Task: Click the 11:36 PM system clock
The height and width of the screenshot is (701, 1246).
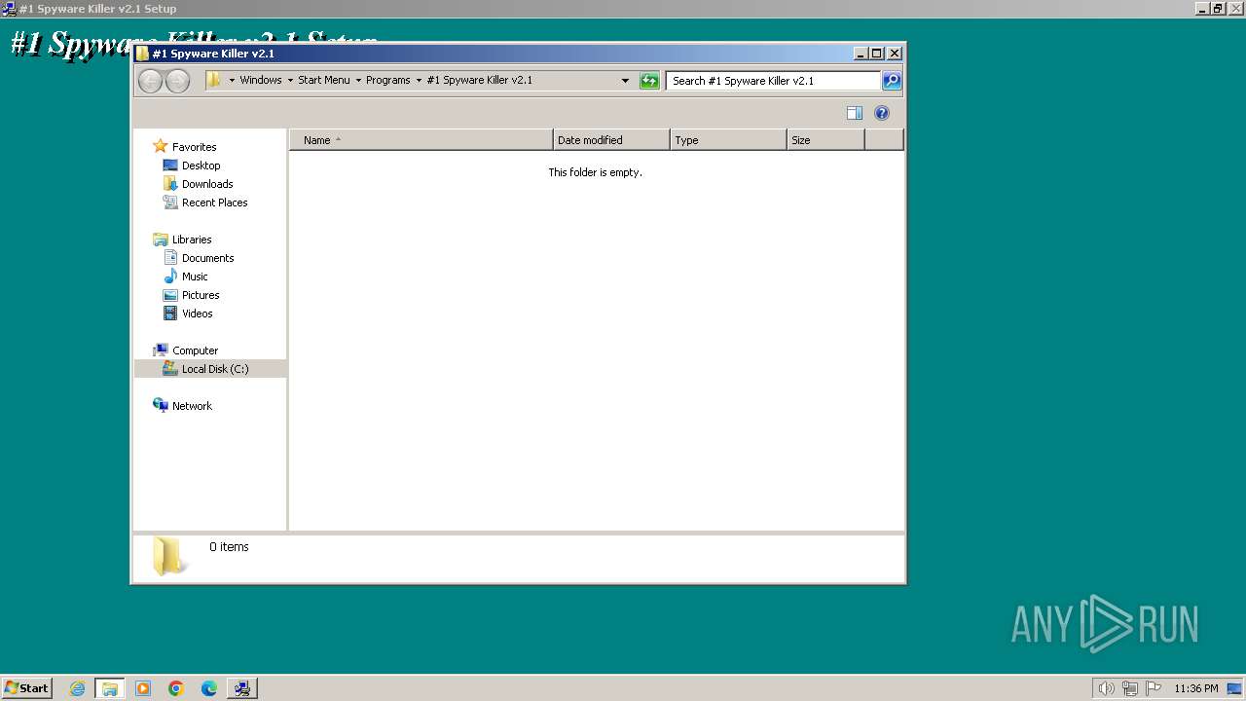Action: point(1196,688)
